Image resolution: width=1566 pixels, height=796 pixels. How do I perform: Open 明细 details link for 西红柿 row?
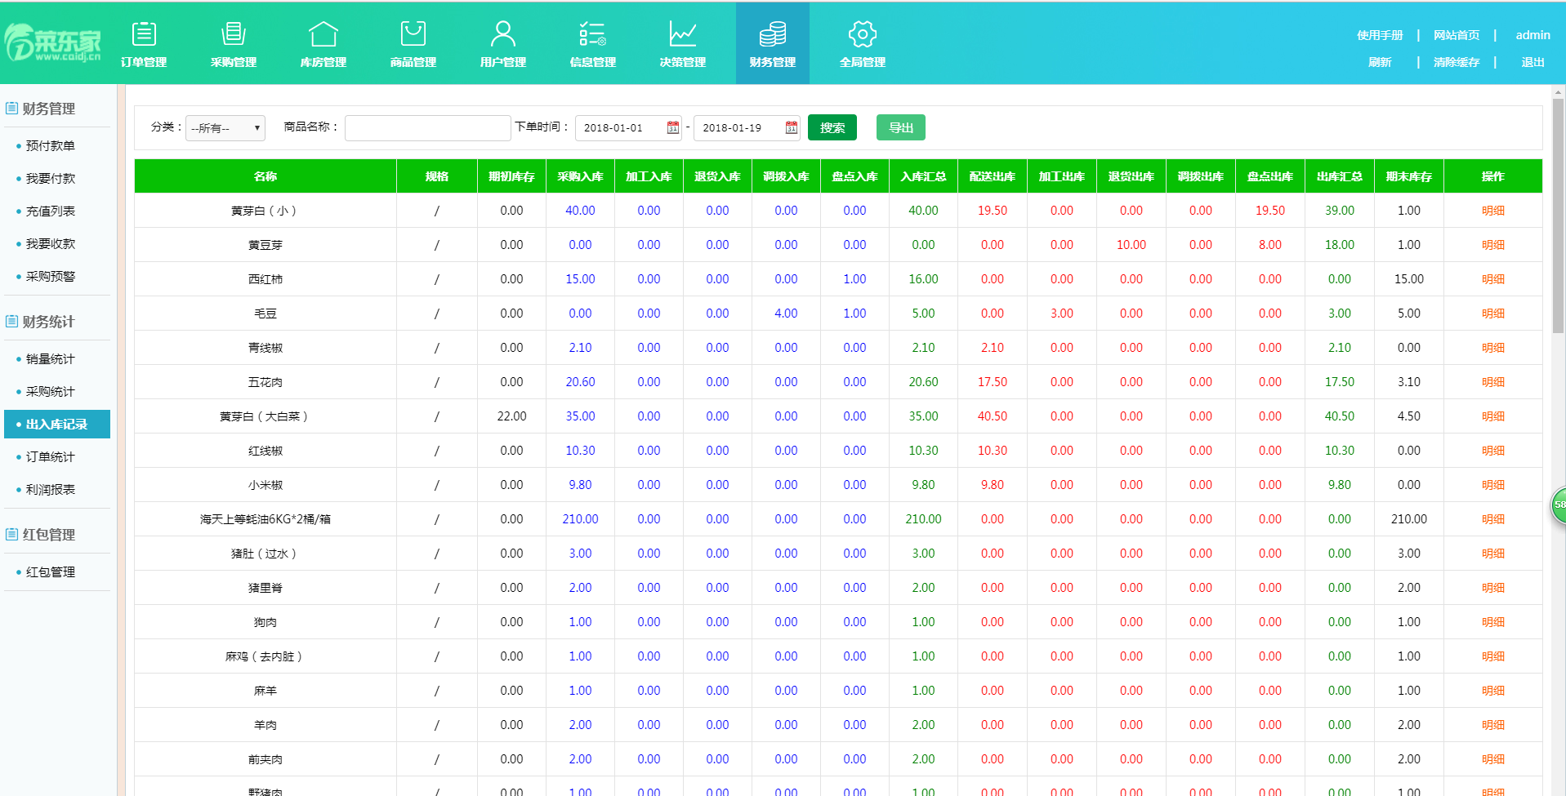coord(1492,279)
